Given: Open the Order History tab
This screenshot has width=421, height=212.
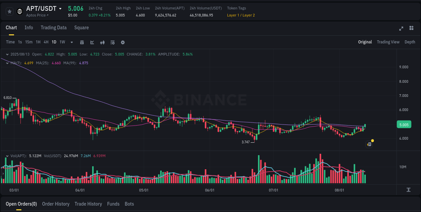Looking at the screenshot, I should coord(56,204).
